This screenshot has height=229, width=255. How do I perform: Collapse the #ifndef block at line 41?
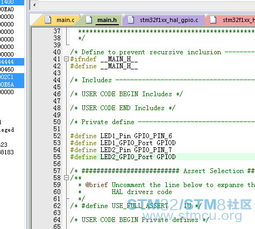[66, 59]
